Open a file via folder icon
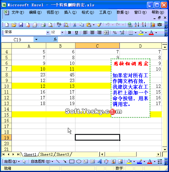The width and height of the screenshot is (169, 172). tap(14, 25)
